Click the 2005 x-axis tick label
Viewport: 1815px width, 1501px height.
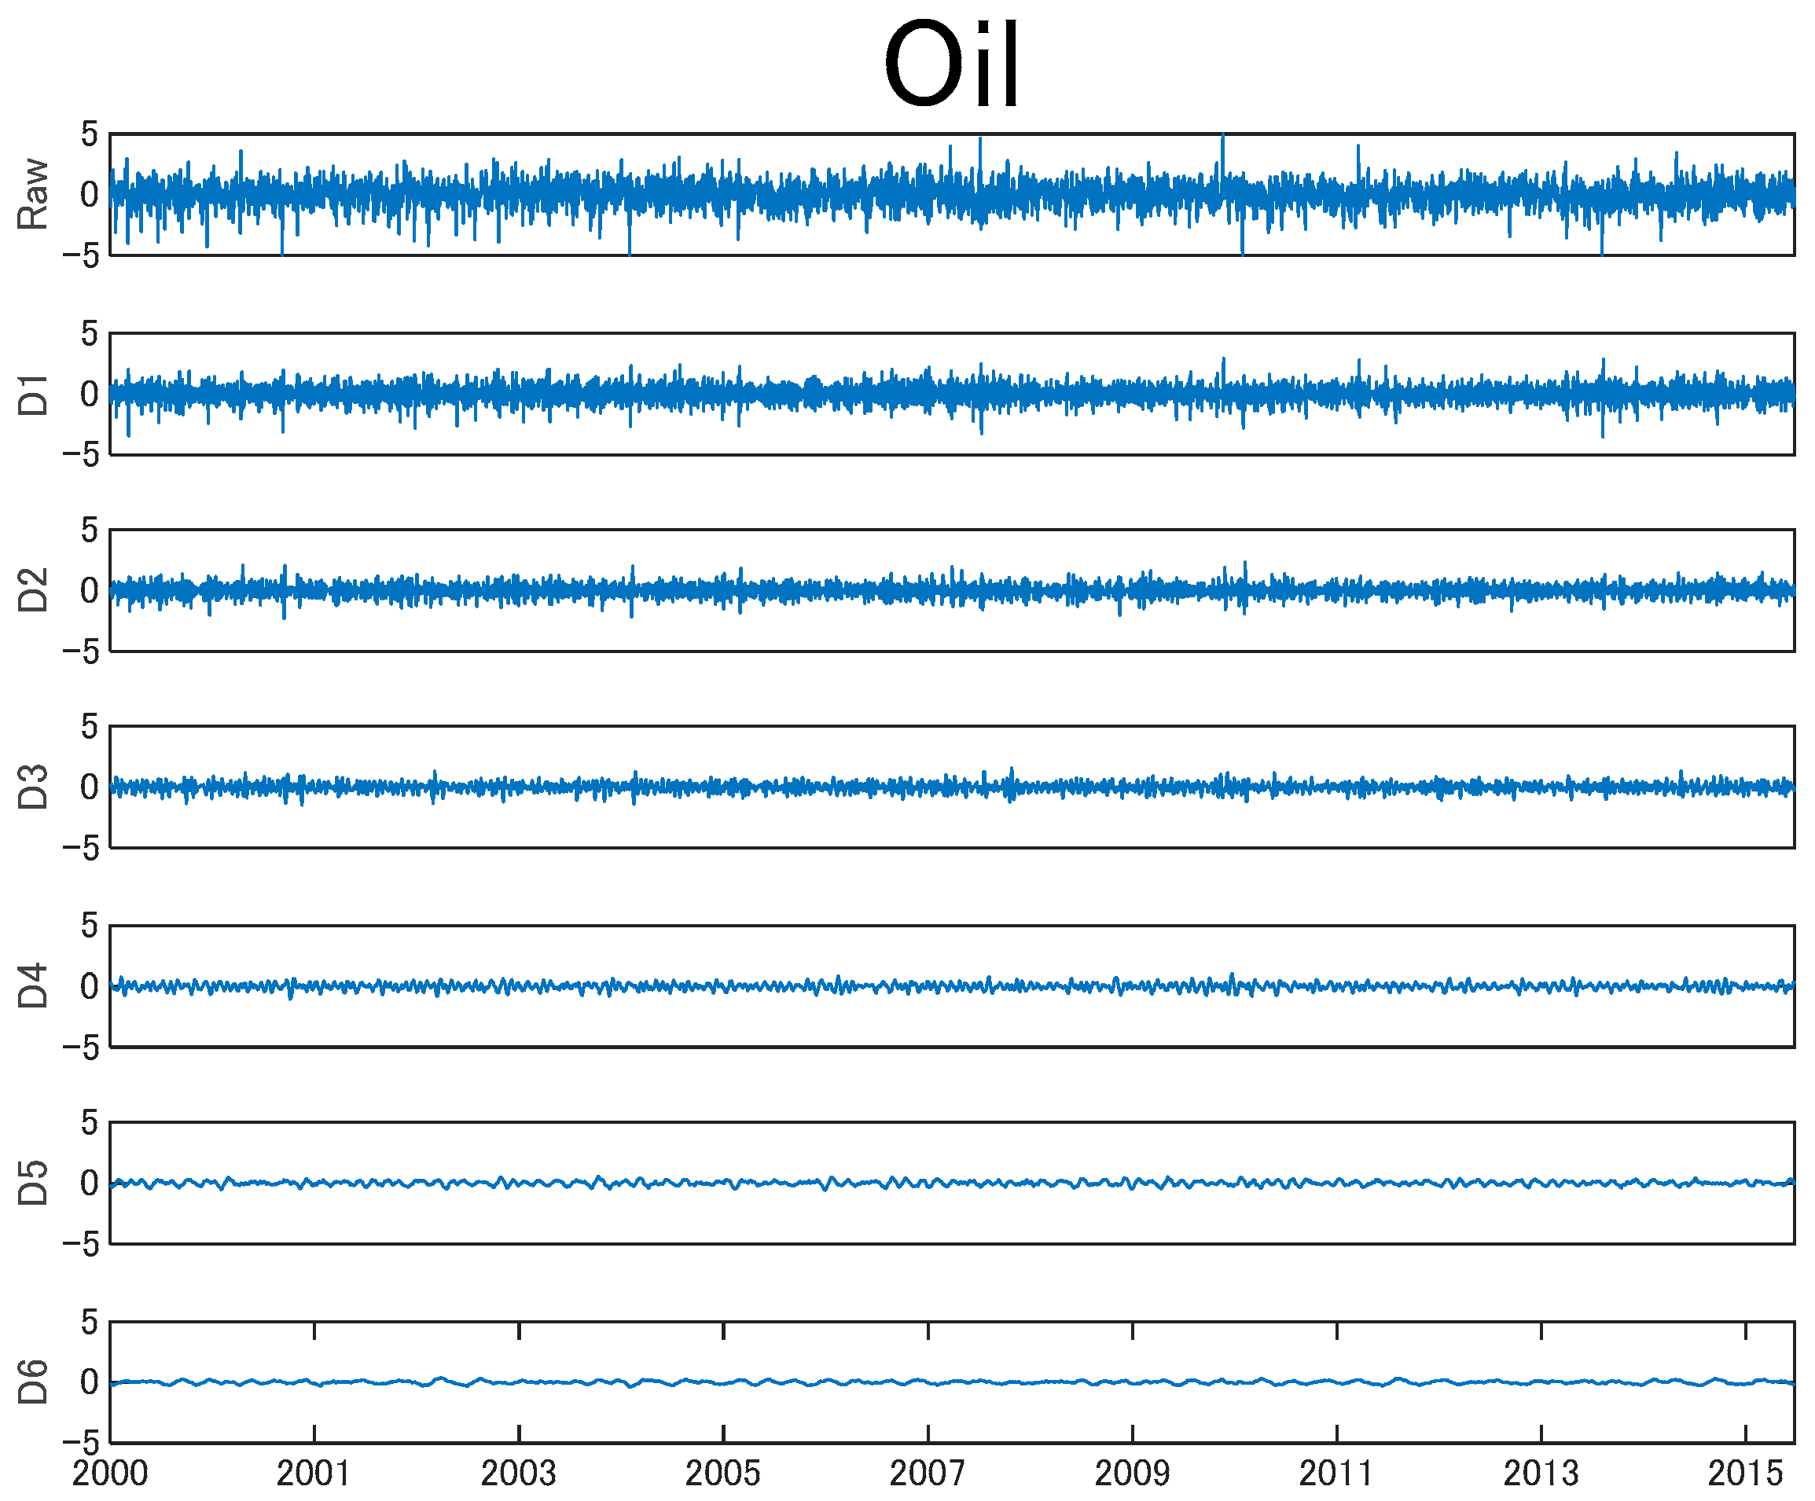point(723,1474)
